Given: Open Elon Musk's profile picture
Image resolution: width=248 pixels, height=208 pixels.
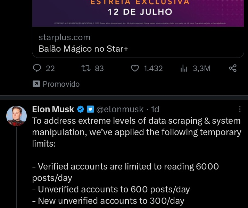Looking at the screenshot, I should pyautogui.click(x=16, y=116).
